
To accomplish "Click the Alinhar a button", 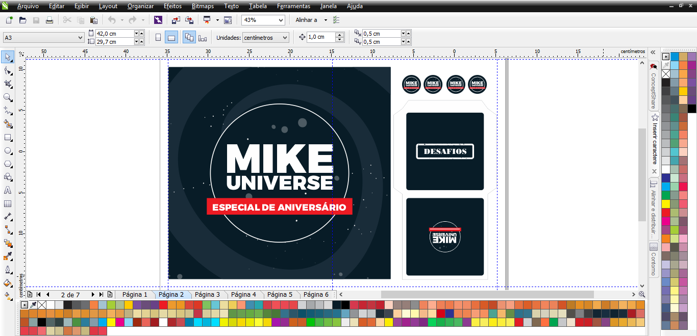I will coord(306,20).
